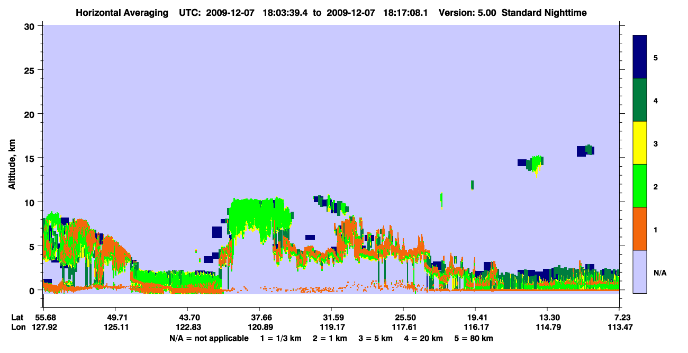Click longitude value '127.92'
This screenshot has width=688, height=353.
(x=44, y=327)
